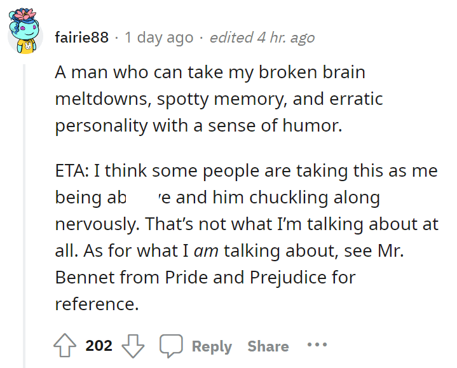Click the 'Pride and Prejudice' text

click(246, 277)
